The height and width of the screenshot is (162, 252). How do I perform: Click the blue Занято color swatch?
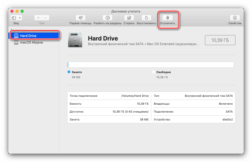[69, 72]
